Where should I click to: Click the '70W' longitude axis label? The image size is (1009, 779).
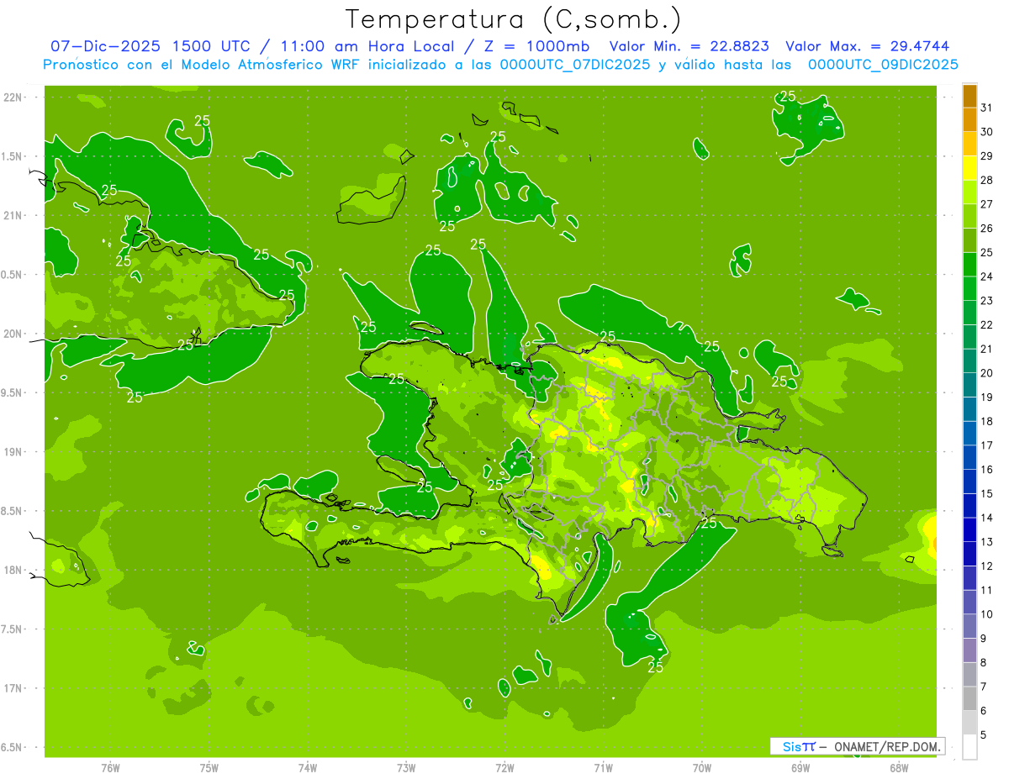tap(702, 768)
